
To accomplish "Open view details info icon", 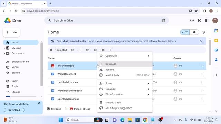I will [x=203, y=32].
